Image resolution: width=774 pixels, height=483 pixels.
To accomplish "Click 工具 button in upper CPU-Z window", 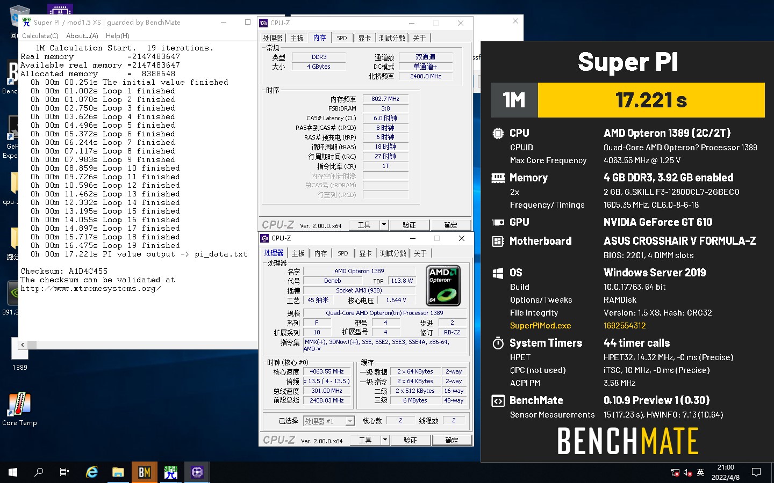I will coord(364,225).
